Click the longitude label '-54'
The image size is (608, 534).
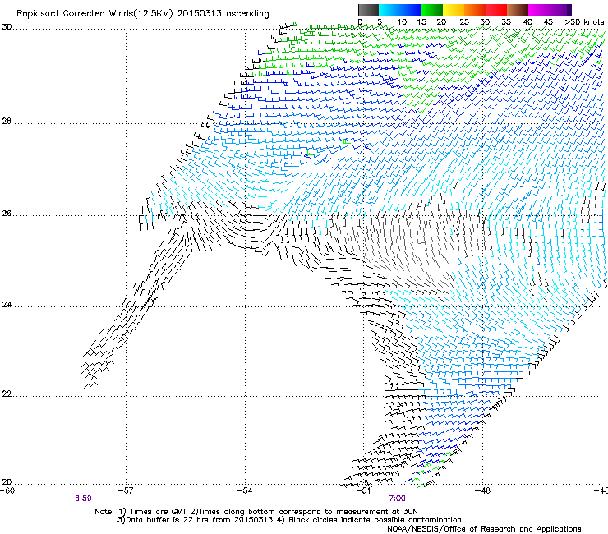tap(245, 490)
